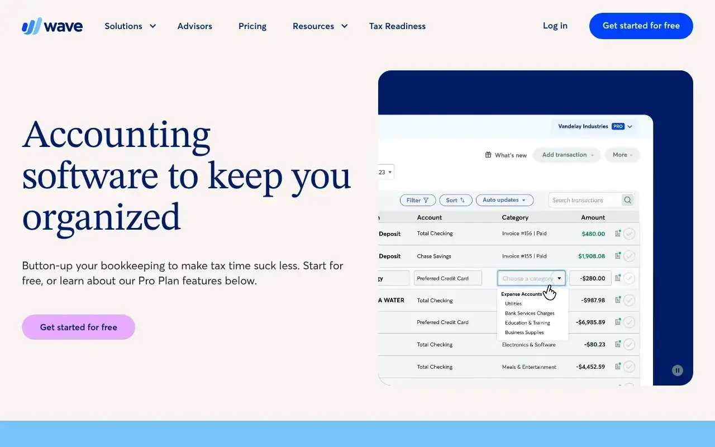Click receipt icon on the -$987.98 row
715x447 pixels.
[x=618, y=300]
